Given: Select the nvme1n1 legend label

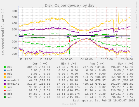Looking at the screenshot, I should [13, 84].
